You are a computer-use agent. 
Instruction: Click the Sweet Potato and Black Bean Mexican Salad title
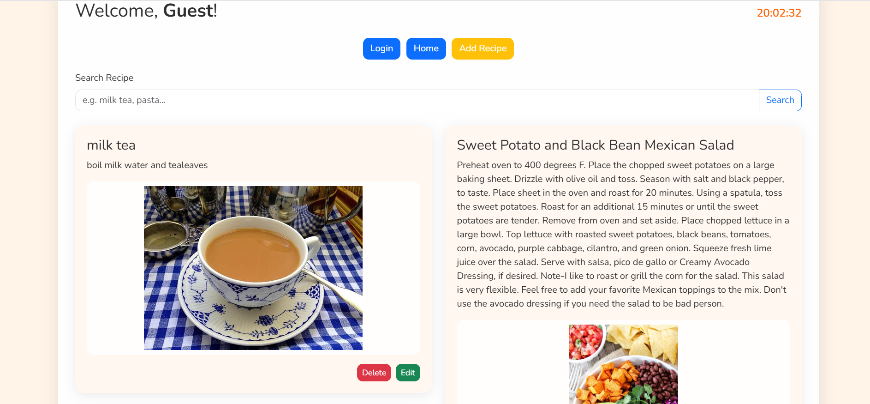[x=595, y=145]
